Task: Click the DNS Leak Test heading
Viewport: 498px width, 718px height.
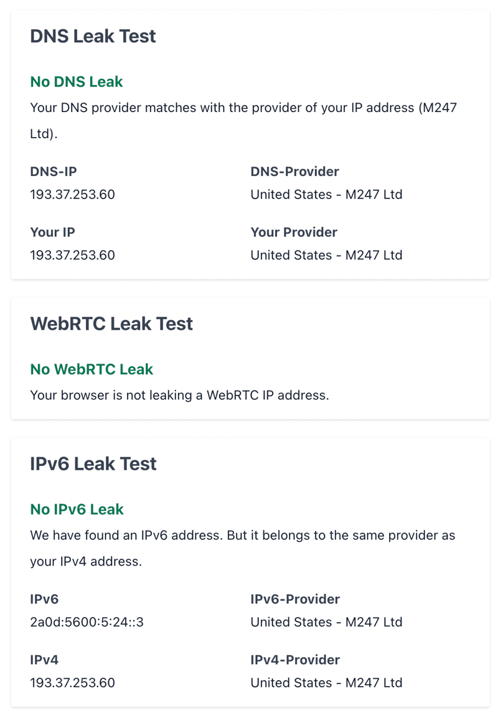Action: [93, 36]
